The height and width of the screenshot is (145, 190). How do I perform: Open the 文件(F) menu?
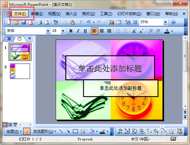[x=20, y=14]
